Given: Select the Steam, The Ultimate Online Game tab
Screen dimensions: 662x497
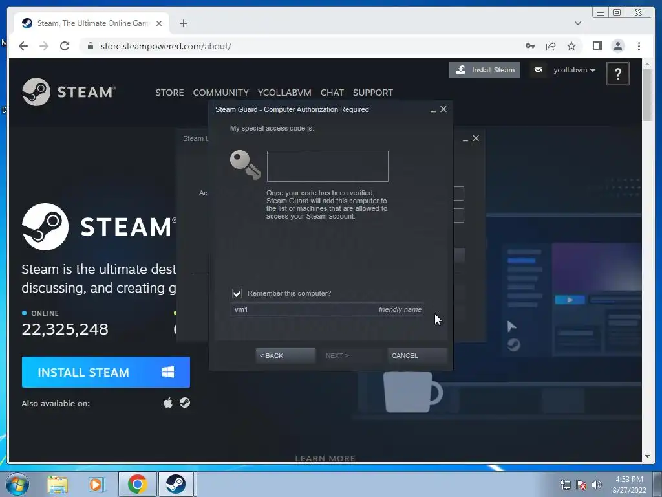Looking at the screenshot, I should click(x=92, y=23).
